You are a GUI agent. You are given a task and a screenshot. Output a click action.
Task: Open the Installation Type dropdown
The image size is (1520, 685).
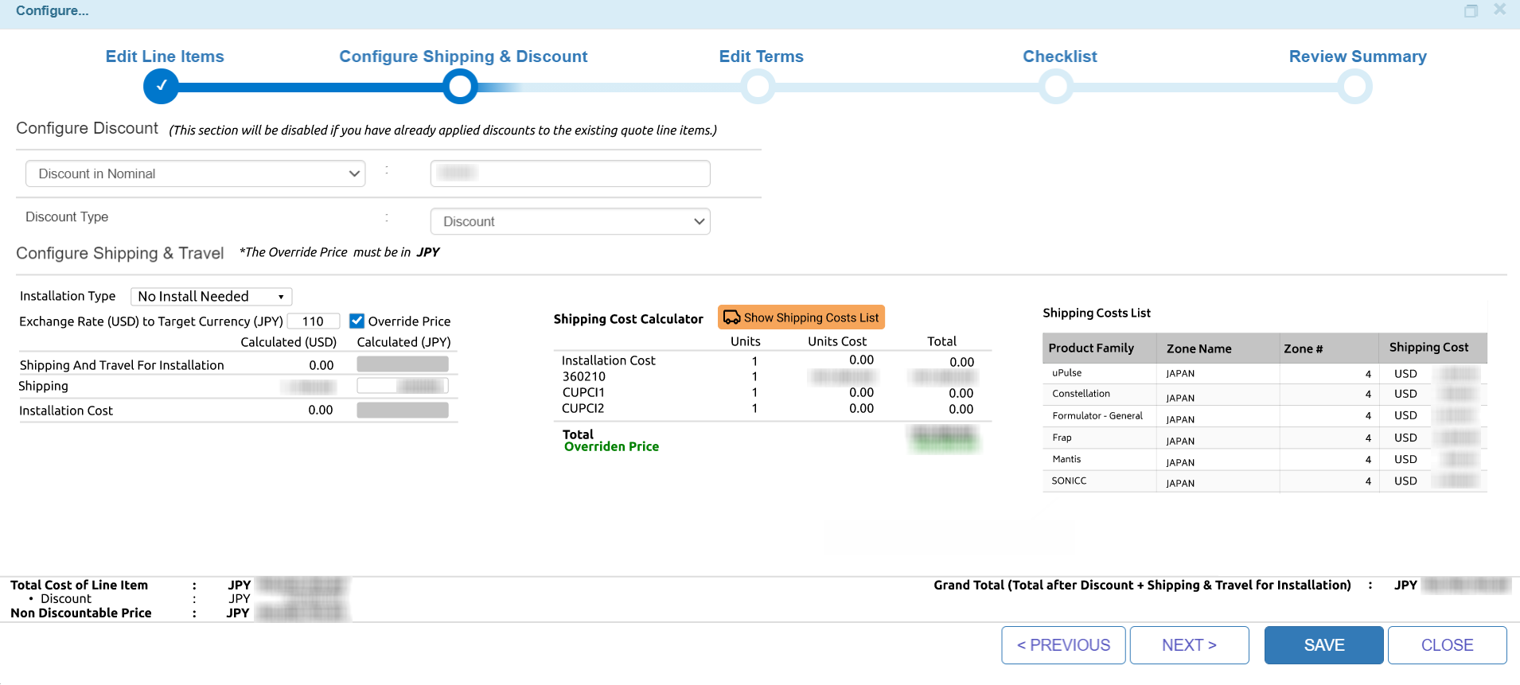coord(211,296)
